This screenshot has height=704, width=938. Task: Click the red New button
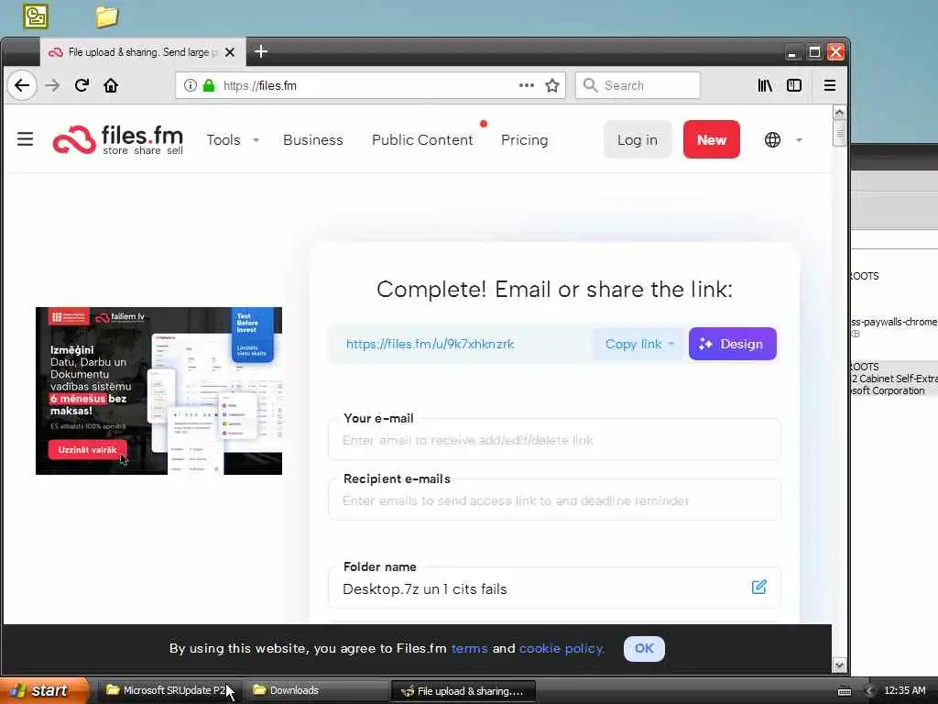[x=711, y=139]
